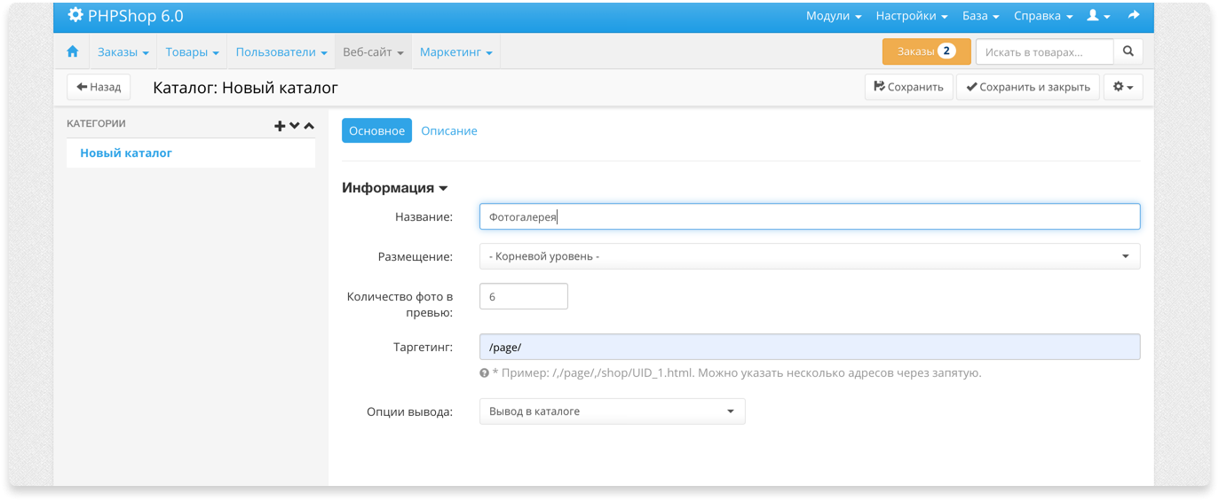The height and width of the screenshot is (501, 1219).
Task: Select Новый каталог in categories list
Action: [126, 153]
